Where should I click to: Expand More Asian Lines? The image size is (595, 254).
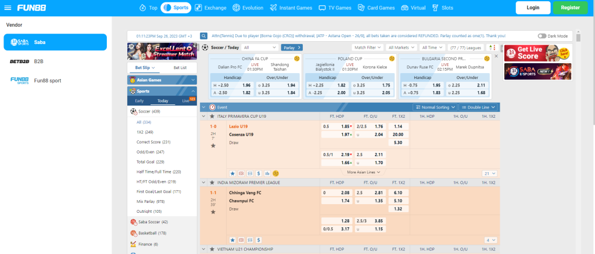[362, 172]
